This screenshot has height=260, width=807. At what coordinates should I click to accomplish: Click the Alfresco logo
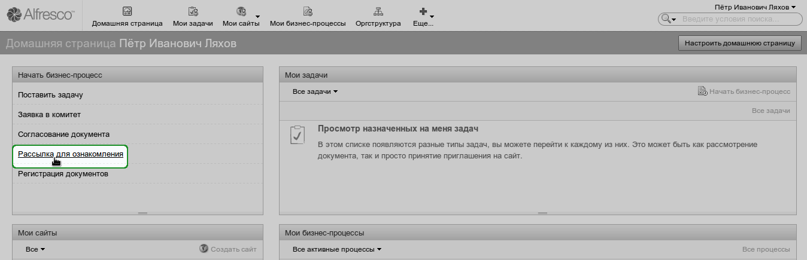tap(40, 14)
